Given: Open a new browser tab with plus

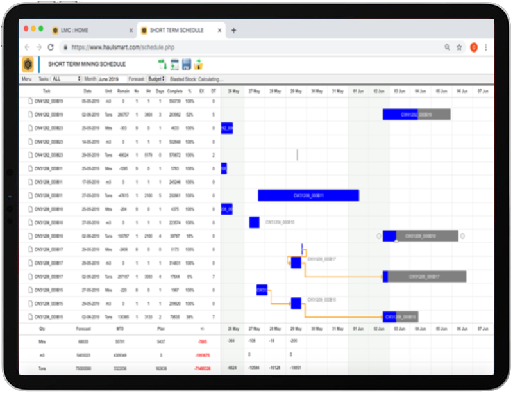Looking at the screenshot, I should pos(233,30).
